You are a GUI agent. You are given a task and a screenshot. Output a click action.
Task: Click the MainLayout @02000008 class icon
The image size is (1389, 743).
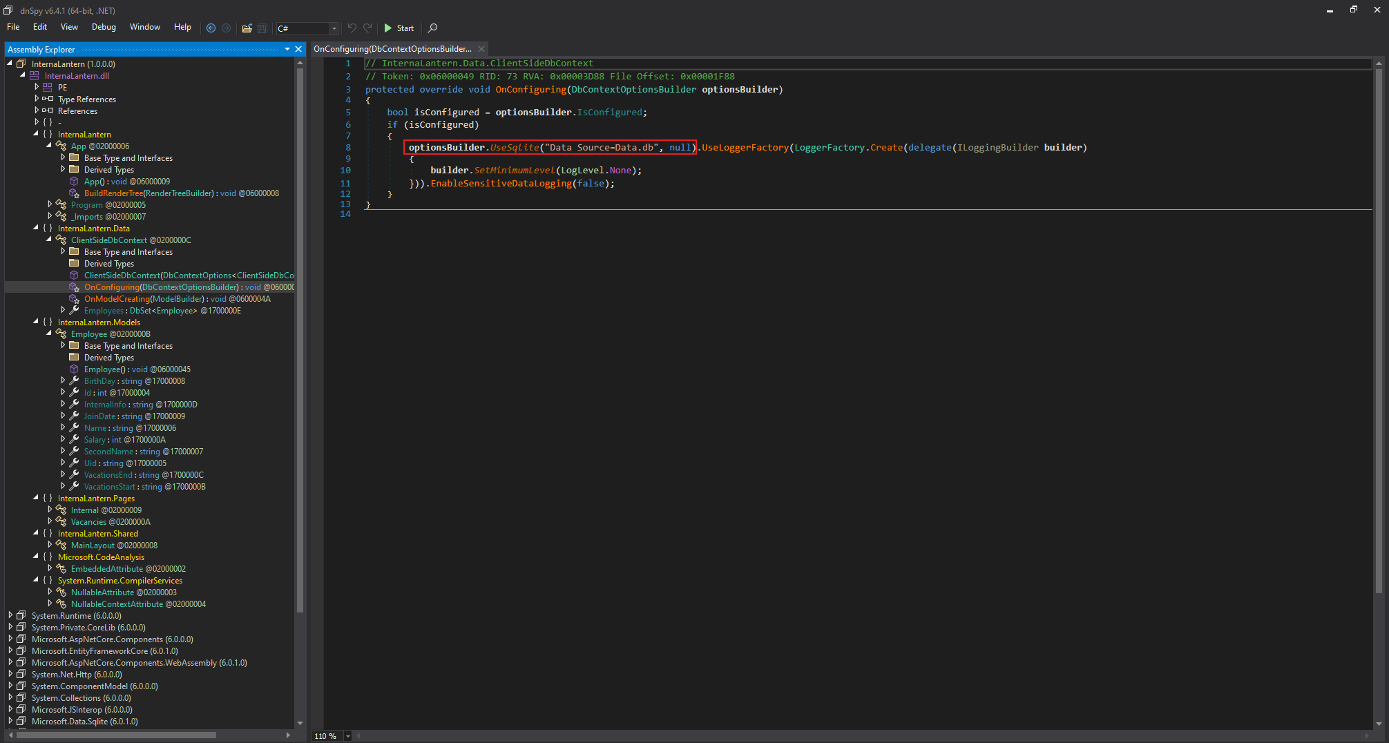tap(61, 545)
